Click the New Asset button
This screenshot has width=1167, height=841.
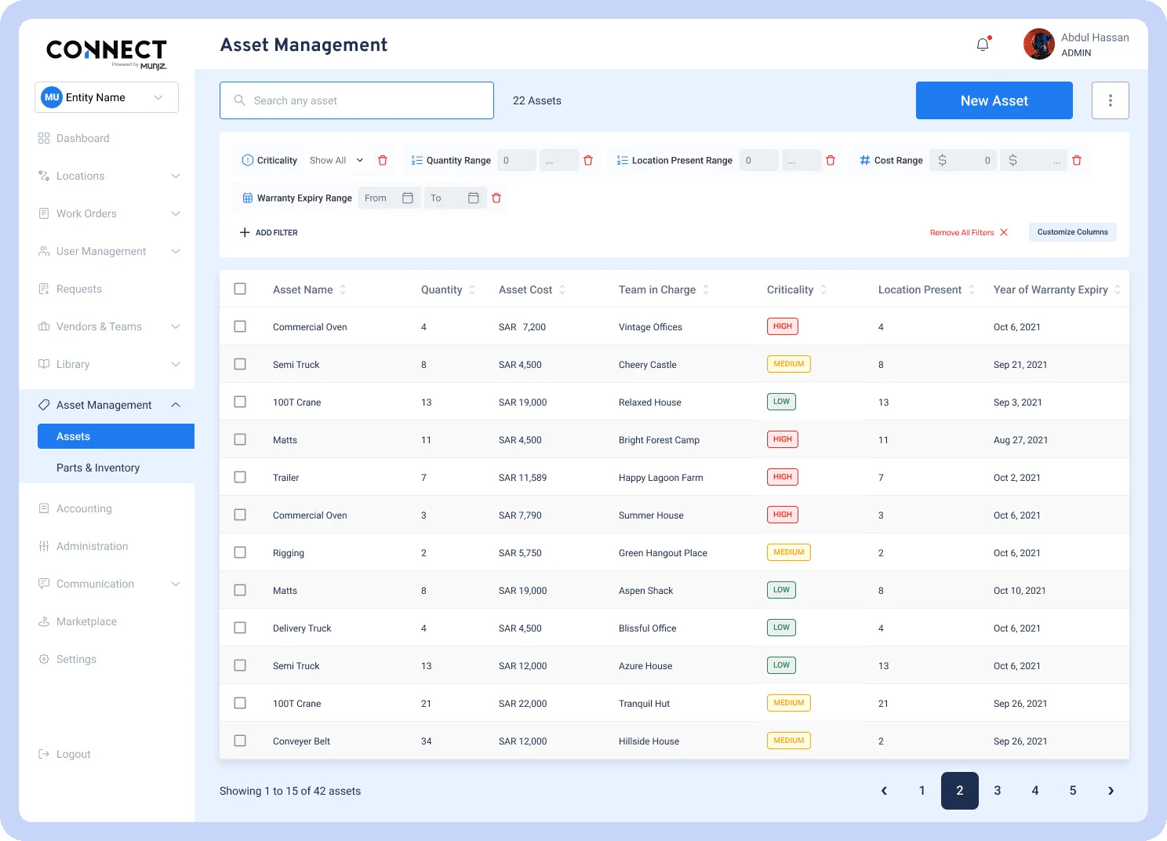(994, 100)
